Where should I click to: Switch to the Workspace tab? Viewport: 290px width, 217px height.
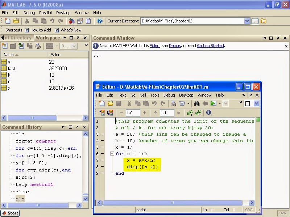tap(48, 38)
